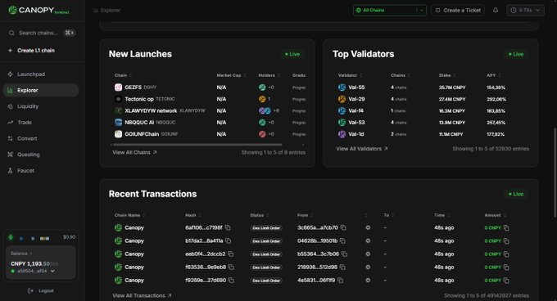557x301 pixels.
Task: Copy amount in first transaction row
Action: (x=506, y=228)
